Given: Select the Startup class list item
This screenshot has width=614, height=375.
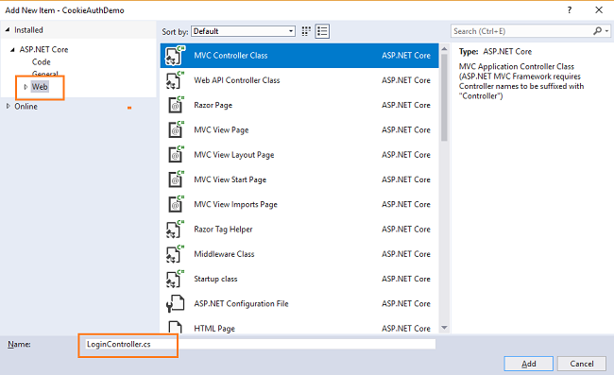Looking at the screenshot, I should coord(299,279).
